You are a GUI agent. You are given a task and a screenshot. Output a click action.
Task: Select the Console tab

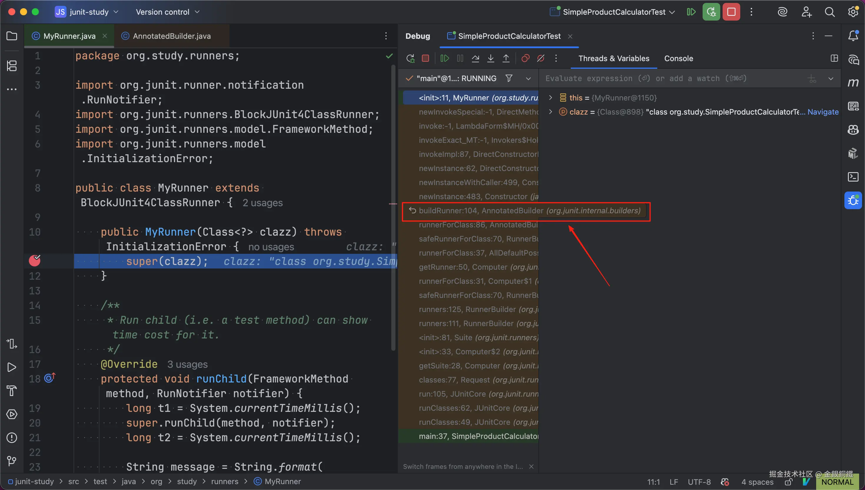click(678, 58)
